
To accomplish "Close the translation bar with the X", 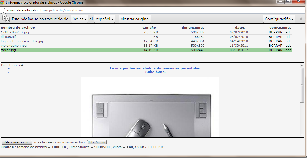I will pyautogui.click(x=301, y=19).
